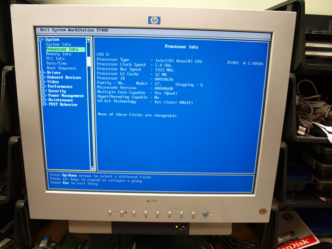Select the Security tree label
This screenshot has height=249, width=332.
[x=57, y=91]
